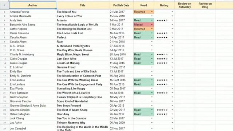
Task: Select row header number 12
Action: (4, 54)
